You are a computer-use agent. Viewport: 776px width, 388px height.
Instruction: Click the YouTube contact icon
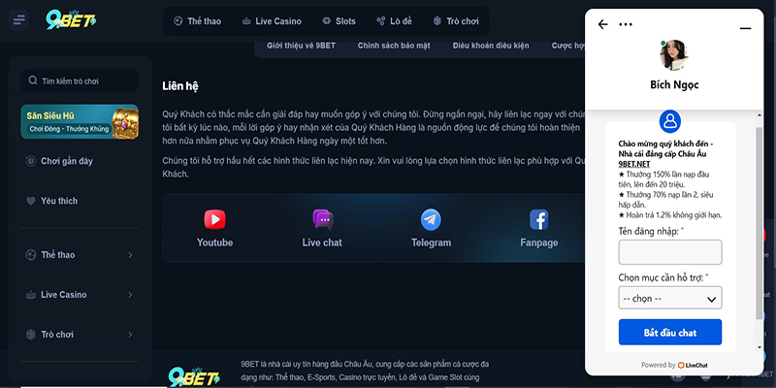[214, 220]
